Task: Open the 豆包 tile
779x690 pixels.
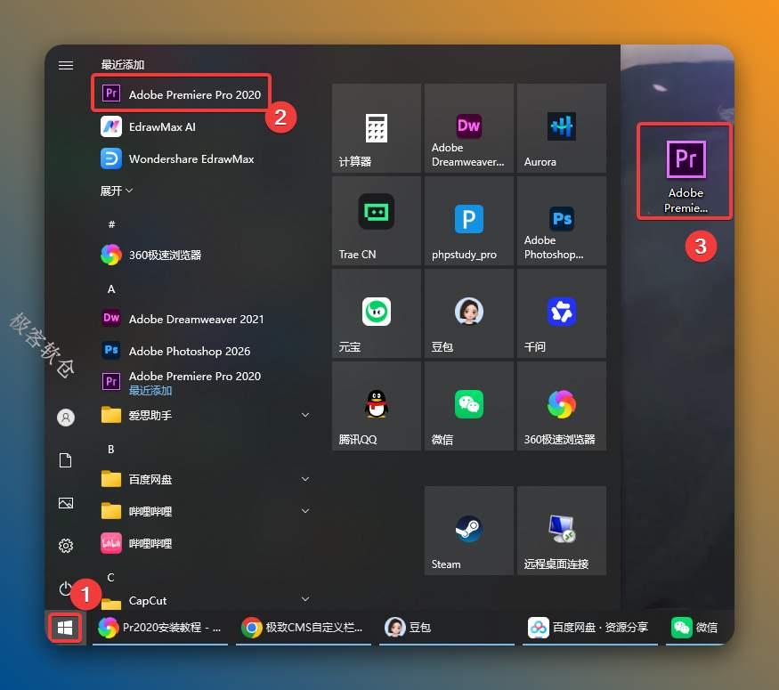Action: click(468, 313)
